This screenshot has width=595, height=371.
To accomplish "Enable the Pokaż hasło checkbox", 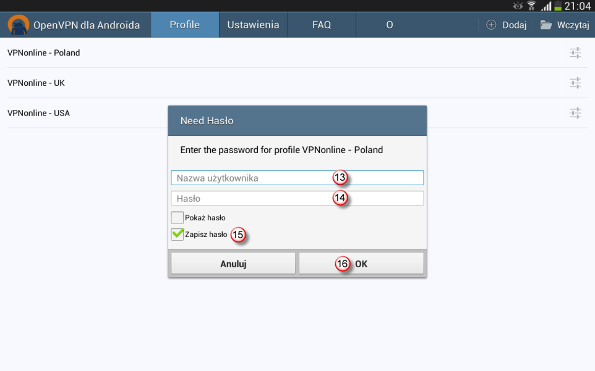I will point(178,218).
